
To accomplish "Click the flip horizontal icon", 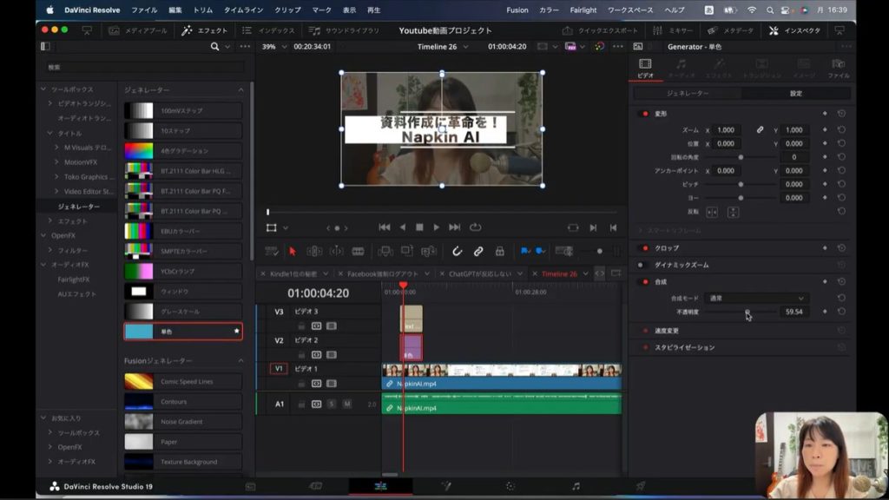I will [712, 212].
